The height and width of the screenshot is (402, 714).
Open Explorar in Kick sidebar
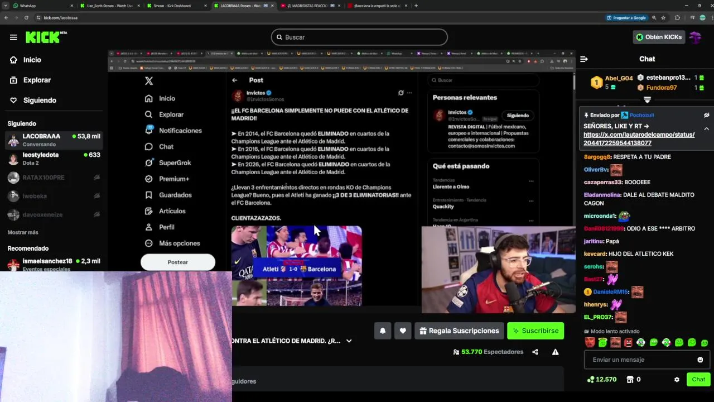click(31, 80)
